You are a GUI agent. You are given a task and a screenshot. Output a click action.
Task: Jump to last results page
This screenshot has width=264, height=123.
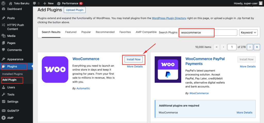[257, 47]
